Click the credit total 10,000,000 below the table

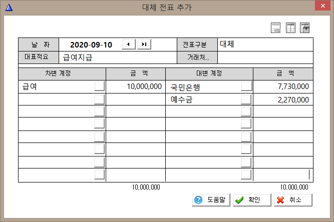coord(294,187)
